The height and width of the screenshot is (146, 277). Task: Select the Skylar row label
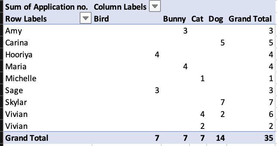click(16, 102)
